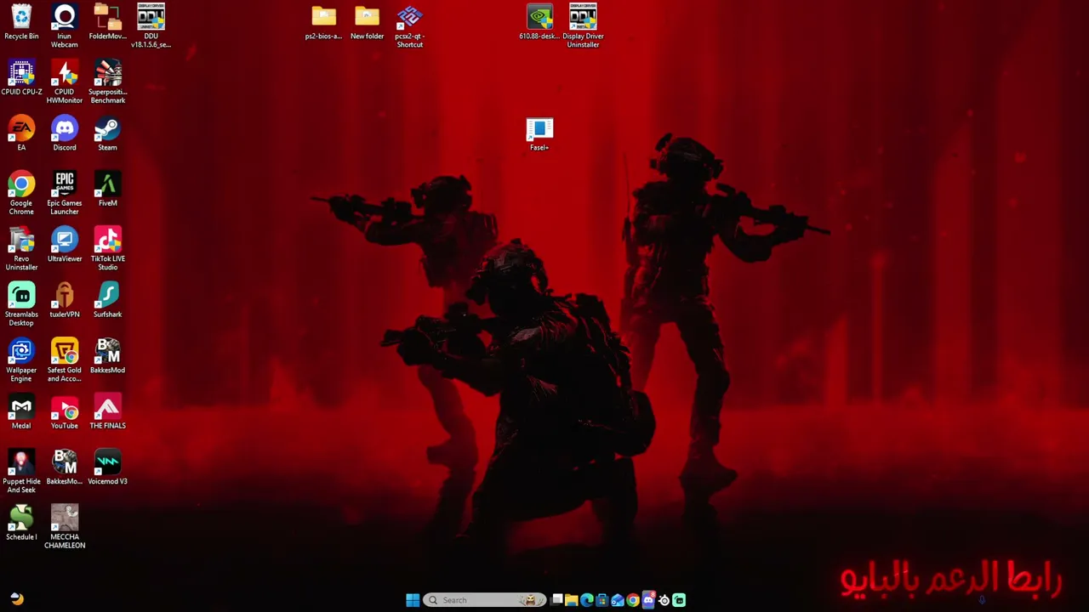Select the 610.88-desk... NVIDIA installer icon
Viewport: 1089px width, 612px height.
click(539, 23)
